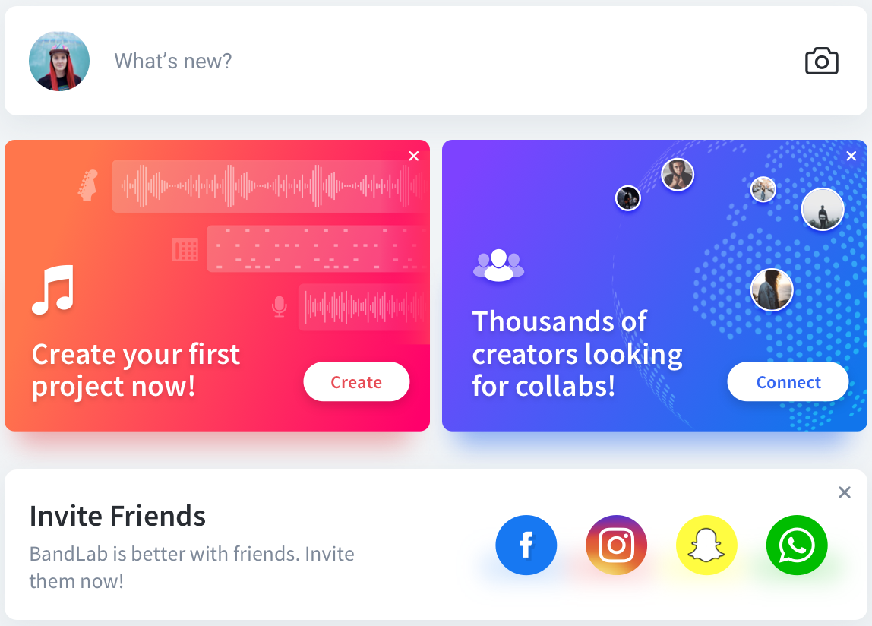The image size is (872, 626).
Task: Click the creator avatar with hands on face
Action: click(x=678, y=175)
